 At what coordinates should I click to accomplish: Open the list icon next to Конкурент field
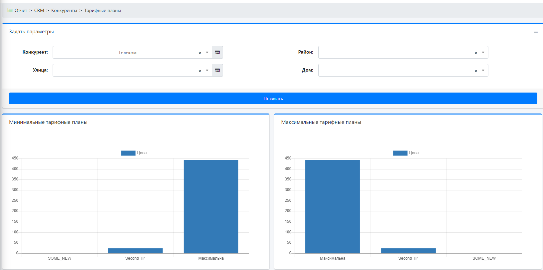pyautogui.click(x=217, y=53)
